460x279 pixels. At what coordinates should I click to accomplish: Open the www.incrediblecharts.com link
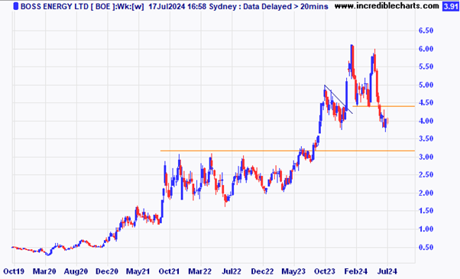[x=387, y=6]
